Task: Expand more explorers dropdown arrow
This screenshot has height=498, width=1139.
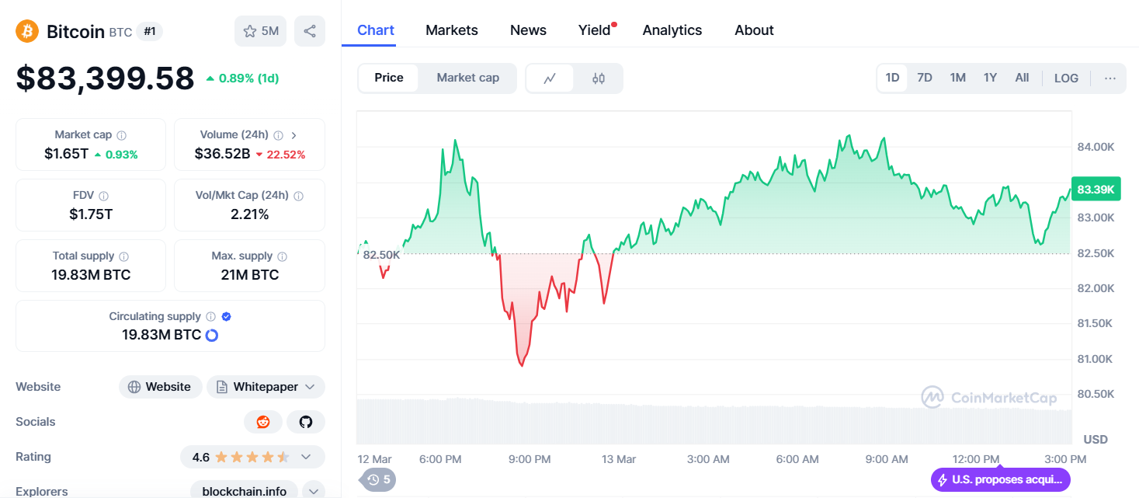Action: [314, 491]
